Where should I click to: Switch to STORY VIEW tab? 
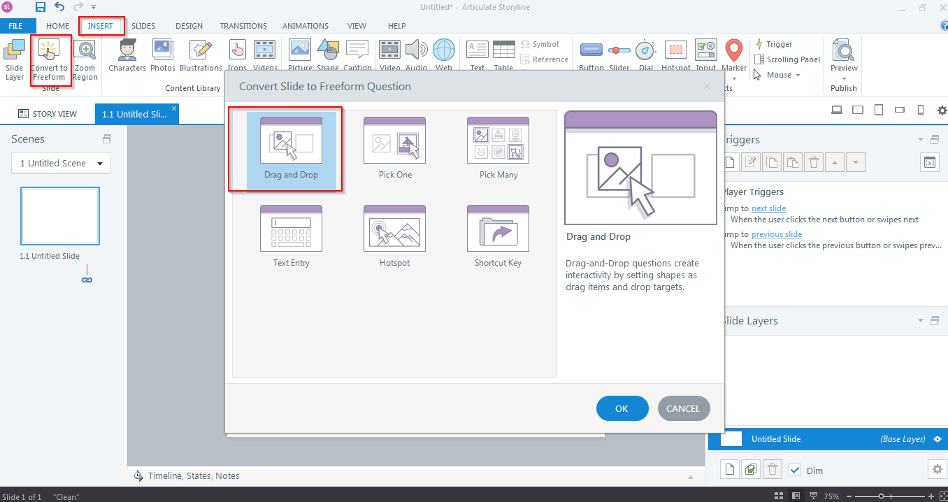[48, 114]
